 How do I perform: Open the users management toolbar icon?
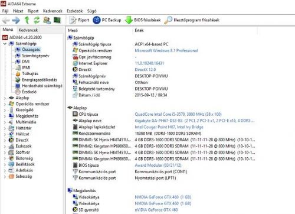[x=47, y=20]
